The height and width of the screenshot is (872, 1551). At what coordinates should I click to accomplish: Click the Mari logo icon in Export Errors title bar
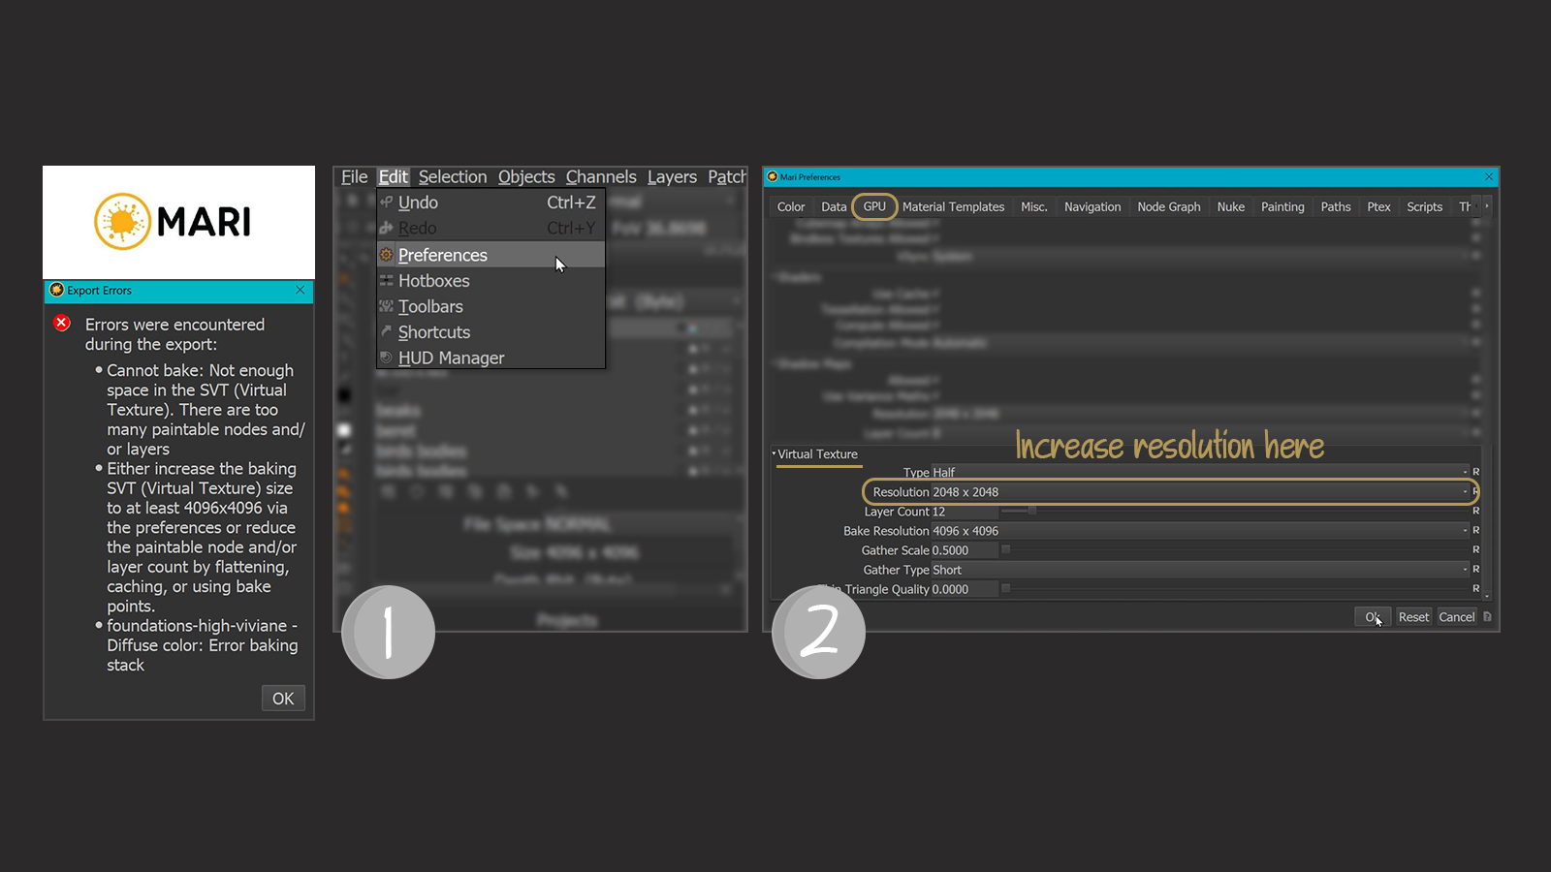[56, 290]
